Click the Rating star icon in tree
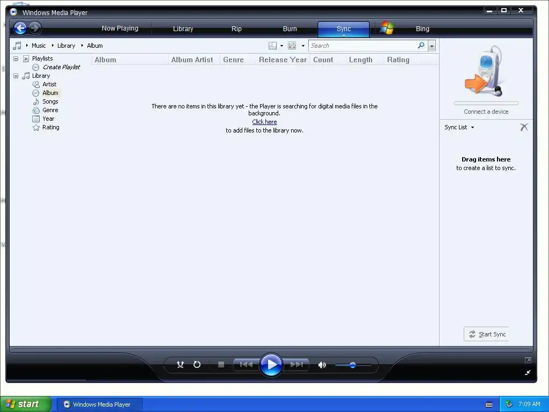 [36, 128]
